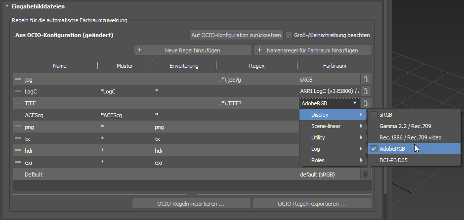Grab the drag handle of jpg rule
The height and width of the screenshot is (220, 464).
pyautogui.click(x=18, y=79)
